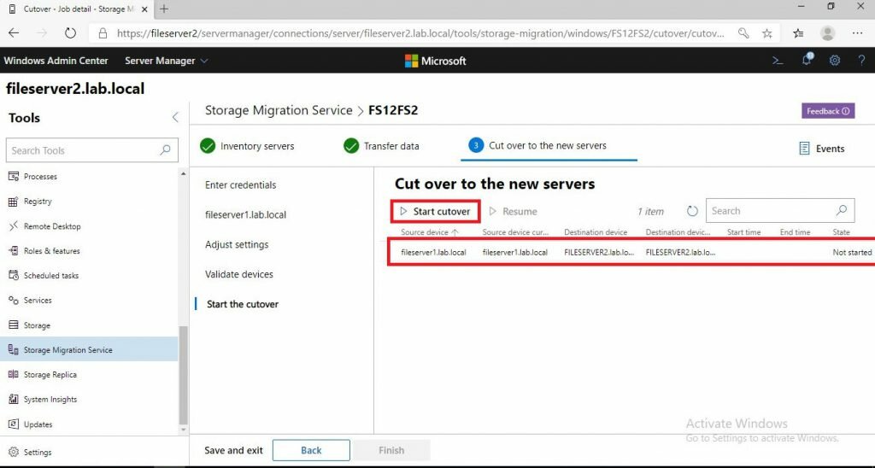Click the Not started state cell
This screenshot has width=875, height=468.
[x=852, y=252]
